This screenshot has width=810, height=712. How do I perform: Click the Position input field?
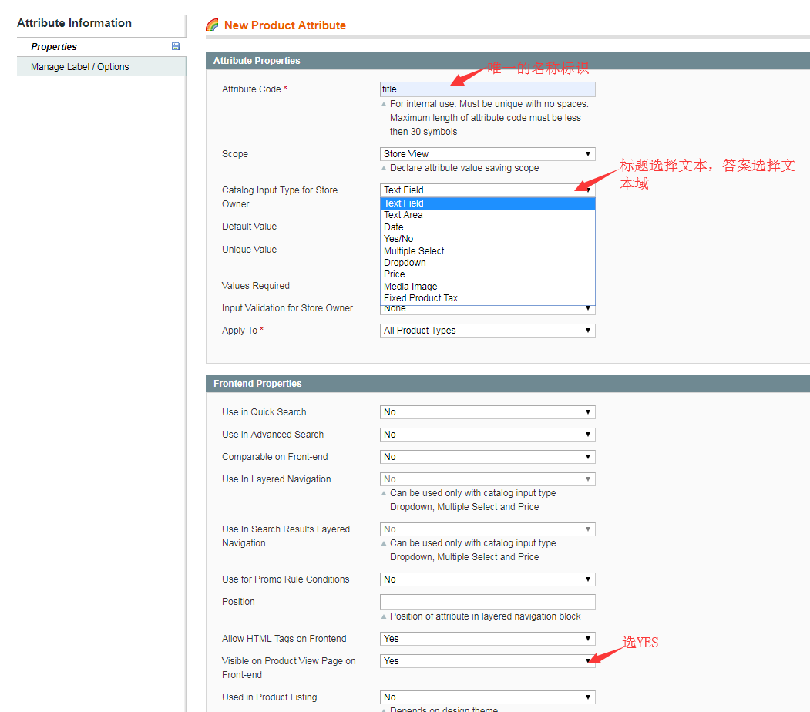click(x=487, y=601)
